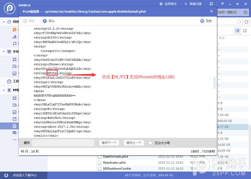Screen dimensions: 251x179
Task: Click the 保存 save button
Action: 29,21
